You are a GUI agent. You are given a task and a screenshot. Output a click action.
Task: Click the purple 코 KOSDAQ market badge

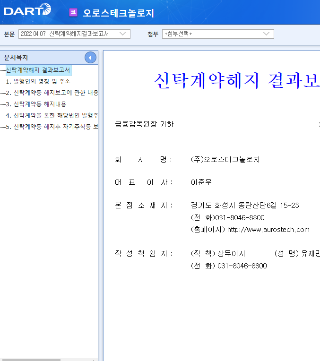click(73, 12)
